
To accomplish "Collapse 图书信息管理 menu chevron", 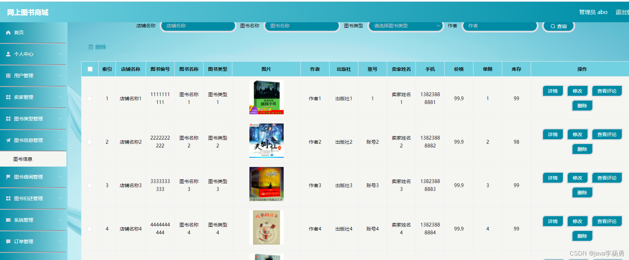I will click(60, 140).
